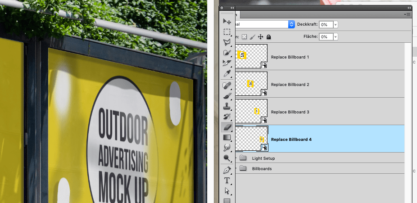Image resolution: width=417 pixels, height=203 pixels.
Task: Select the Clone Stamp tool
Action: coord(227,106)
